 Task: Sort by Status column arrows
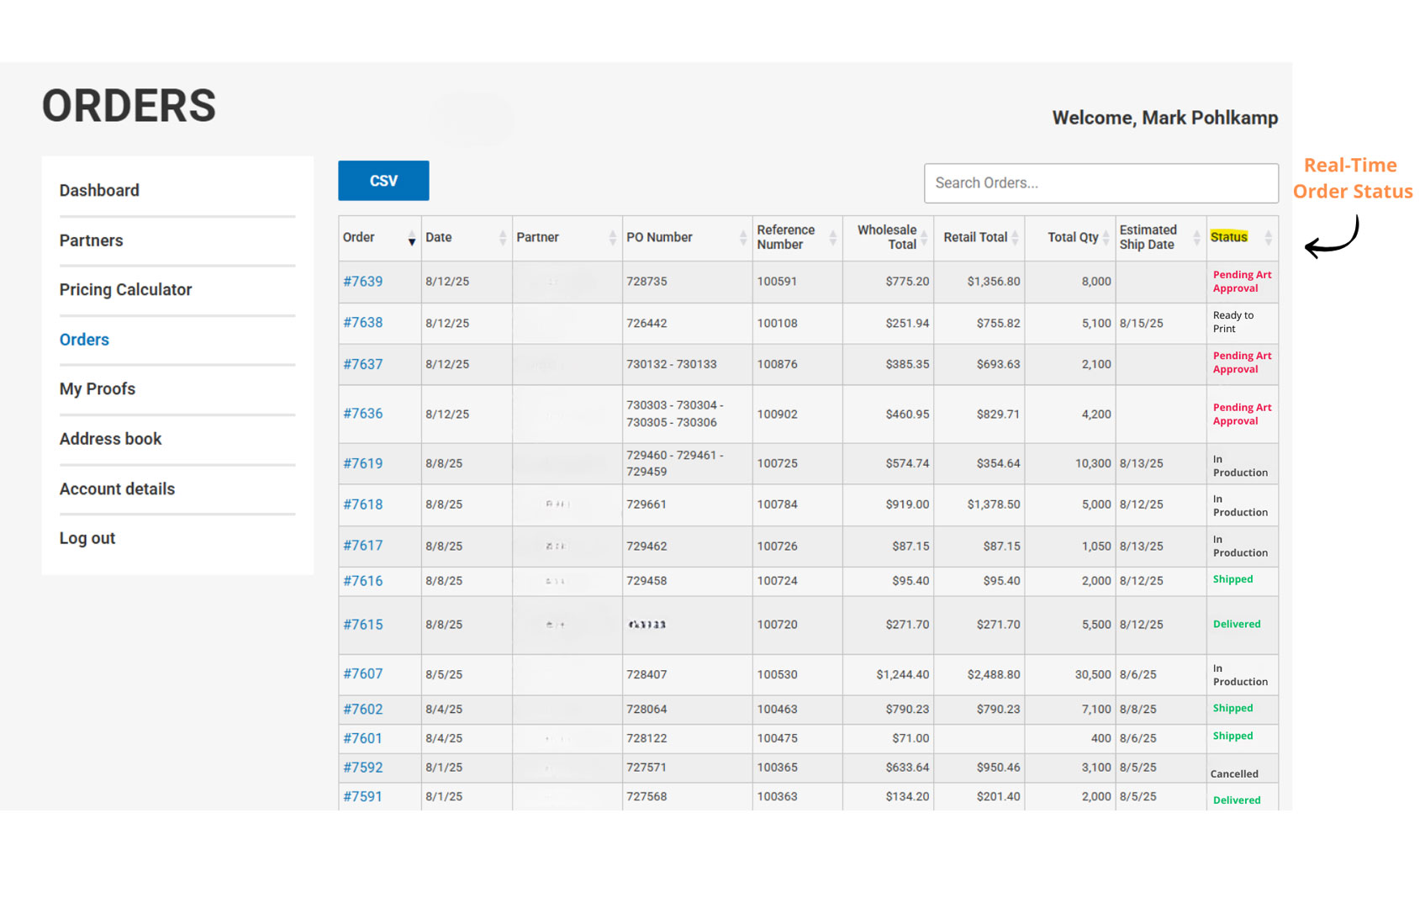pos(1269,238)
